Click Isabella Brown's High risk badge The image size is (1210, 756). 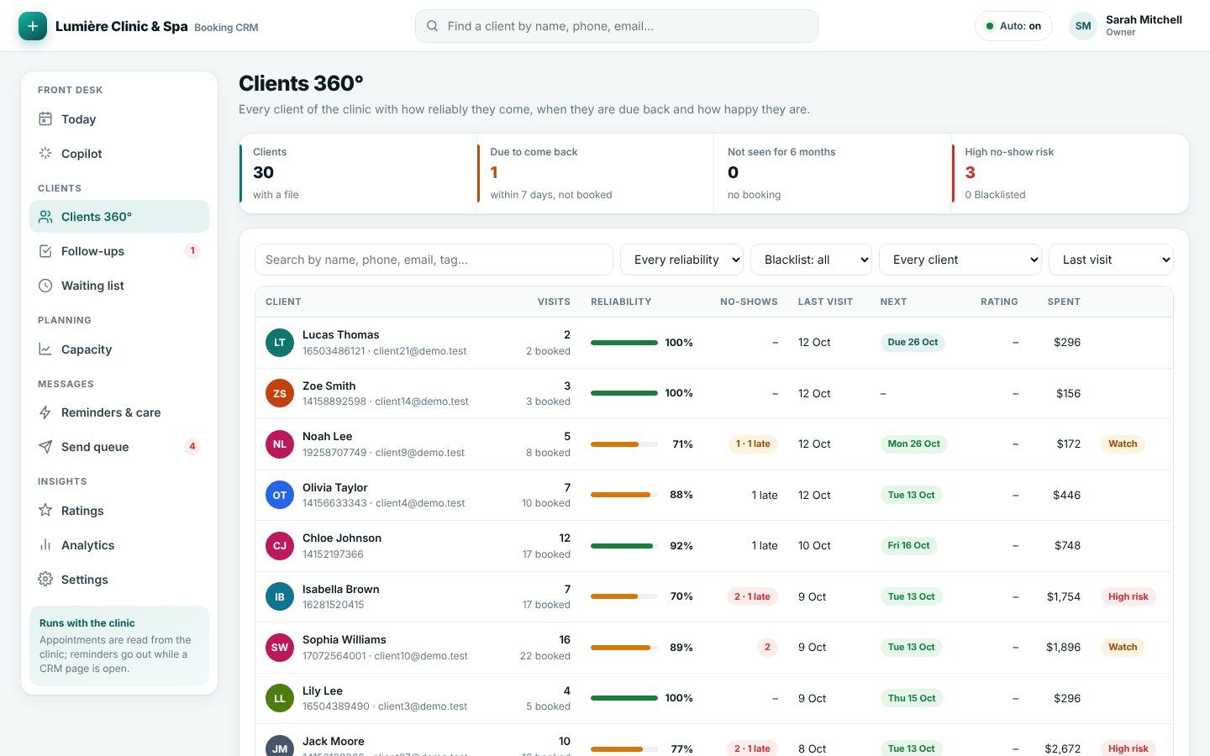[1128, 596]
